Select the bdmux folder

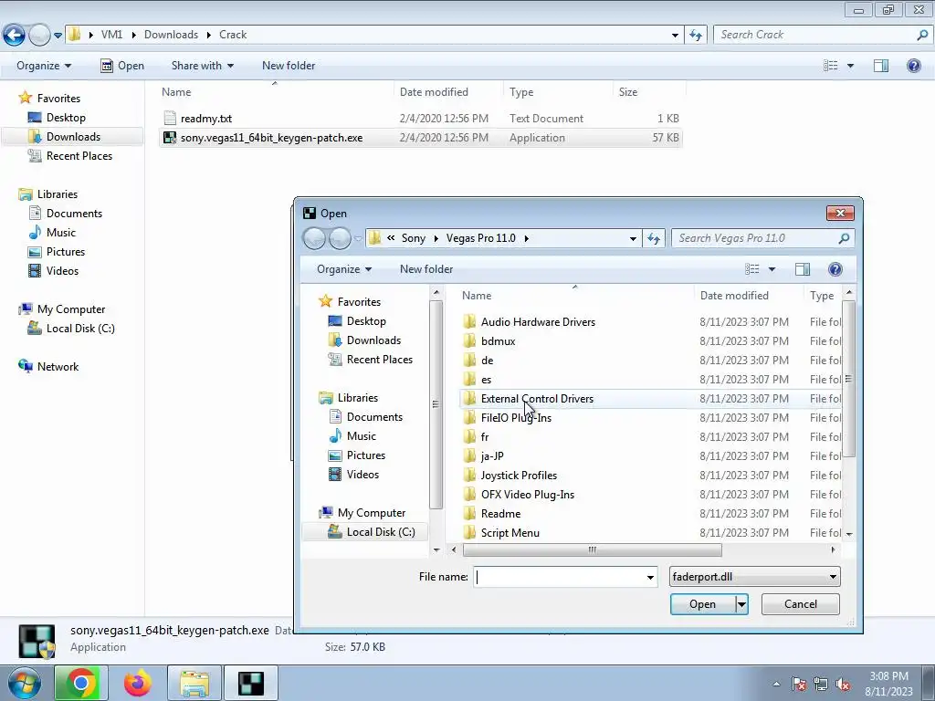coord(498,341)
